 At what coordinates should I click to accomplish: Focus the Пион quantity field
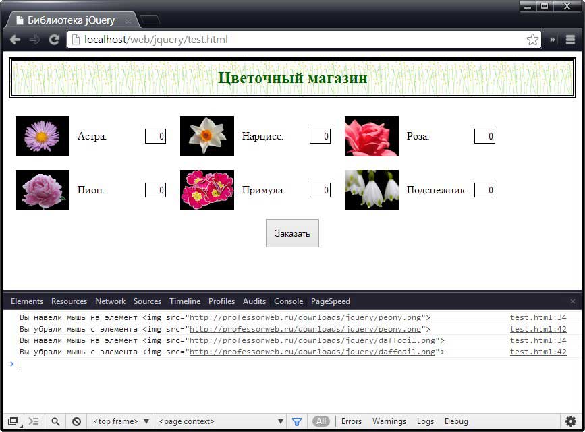tap(156, 190)
